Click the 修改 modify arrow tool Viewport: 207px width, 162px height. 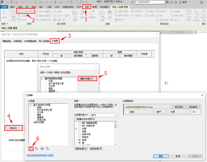[5, 14]
